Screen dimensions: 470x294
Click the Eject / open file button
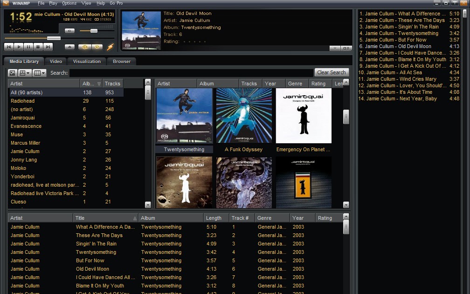(69, 47)
